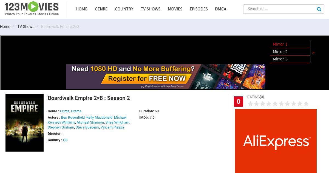Open the HOME menu item
This screenshot has width=329, height=173.
[x=81, y=9]
